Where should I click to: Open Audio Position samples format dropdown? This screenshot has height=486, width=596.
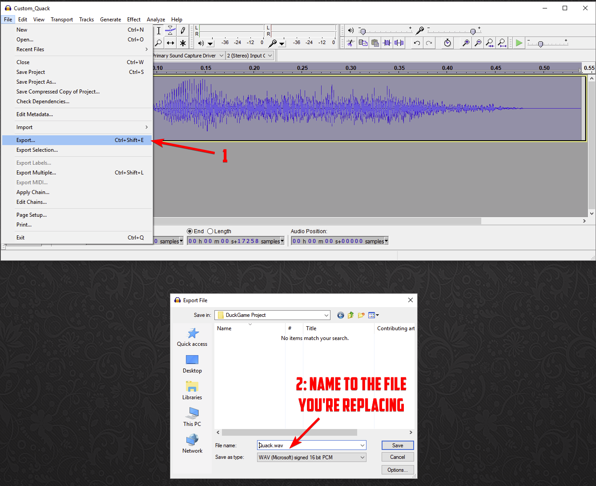386,241
